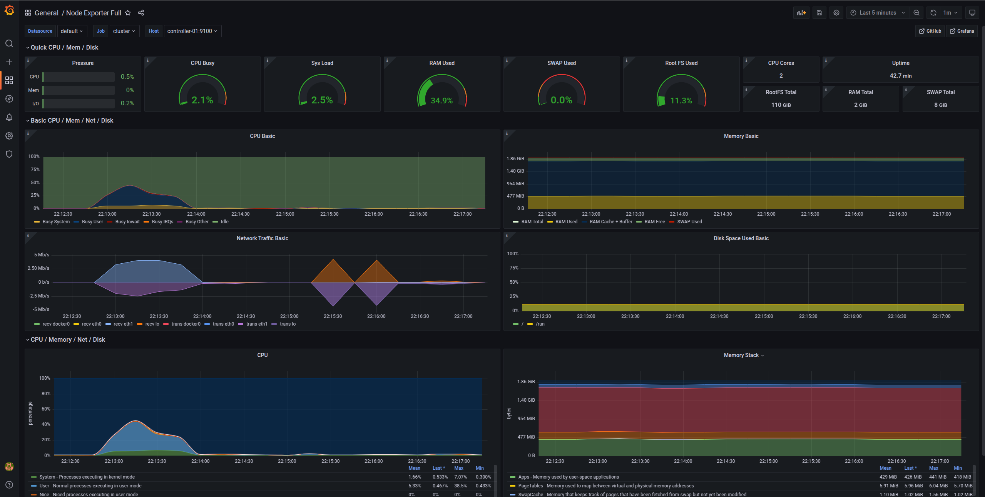Save the dashboard using the save icon

[x=819, y=13]
